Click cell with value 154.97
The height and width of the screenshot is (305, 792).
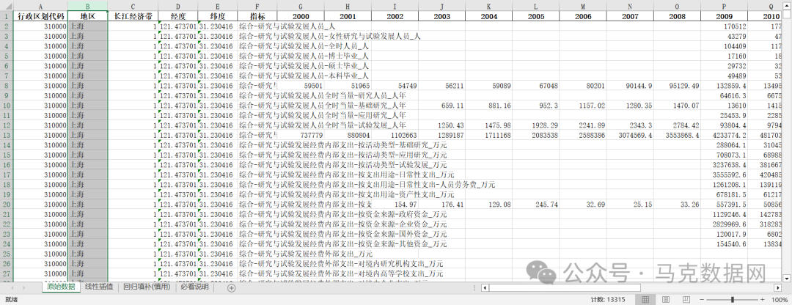click(395, 204)
